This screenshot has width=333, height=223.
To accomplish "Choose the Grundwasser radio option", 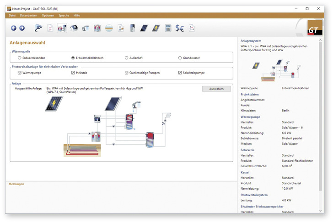I will (x=180, y=58).
